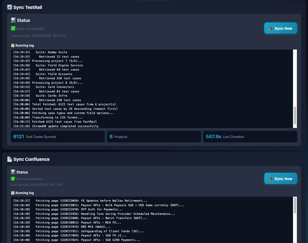Screen dimensions: 308x243
Task: Click 'Bulk Payouts SGD + USD Same currency' line
Action: click(x=99, y=205)
